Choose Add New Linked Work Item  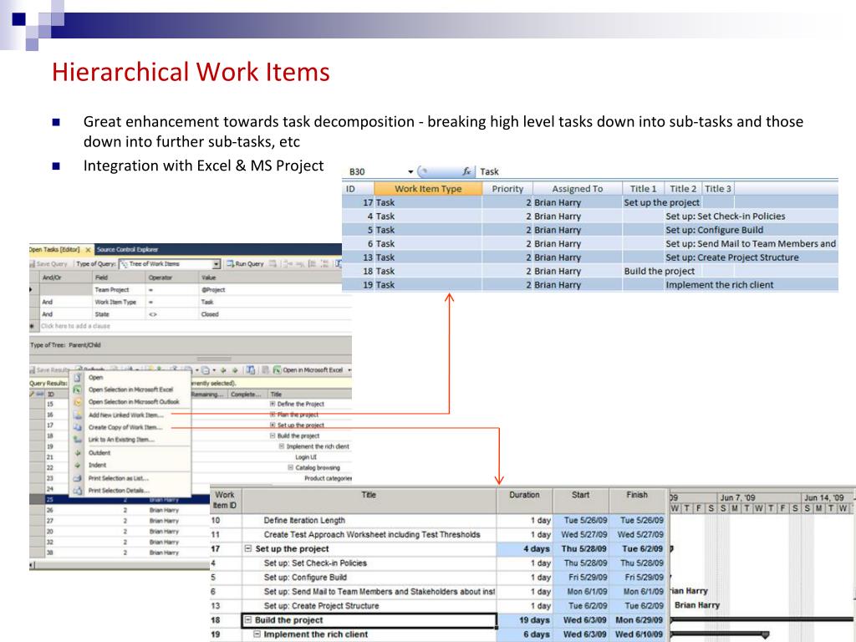tap(130, 415)
